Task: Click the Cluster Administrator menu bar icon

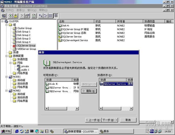Action: click(2, 10)
